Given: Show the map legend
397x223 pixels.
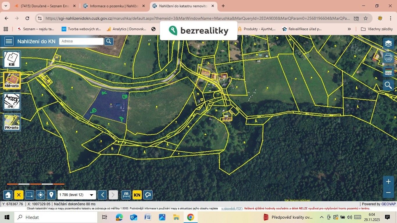Looking at the screenshot, I should tap(389, 71).
